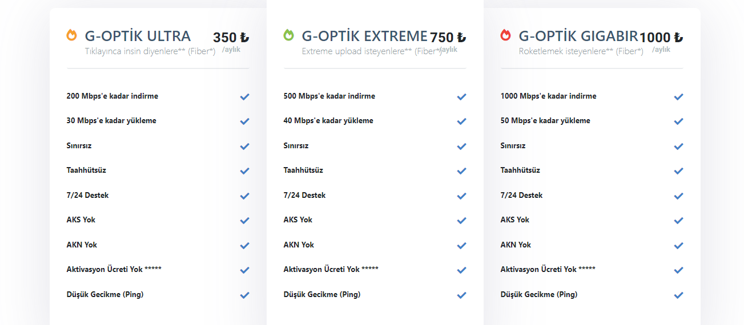
Task: Click Aktivasyon Ücreti Yok in the EXTREME plan
Action: coord(331,269)
